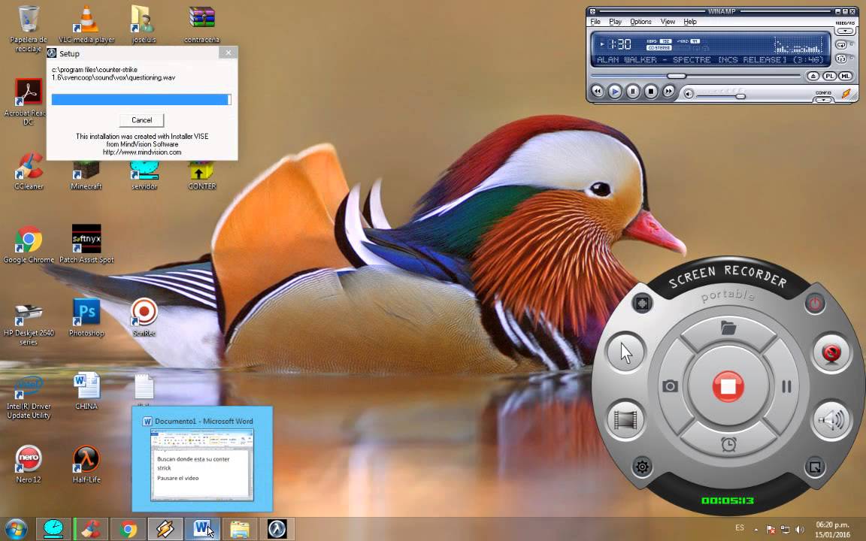Click the Documento1 Word preview thumbnail

point(202,465)
